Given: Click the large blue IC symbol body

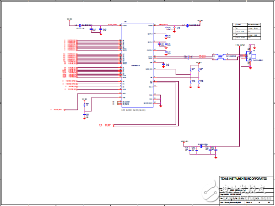Looking at the screenshot, I should pyautogui.click(x=137, y=65).
